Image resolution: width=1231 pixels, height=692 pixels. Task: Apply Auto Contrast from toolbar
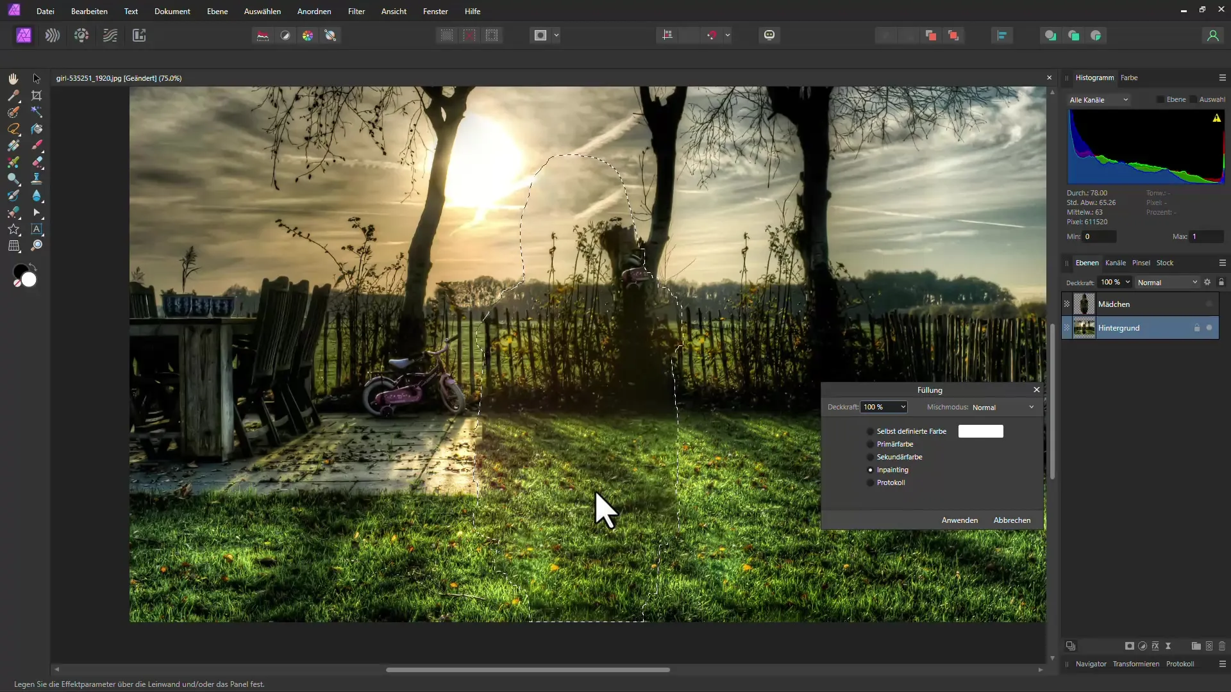(x=285, y=35)
